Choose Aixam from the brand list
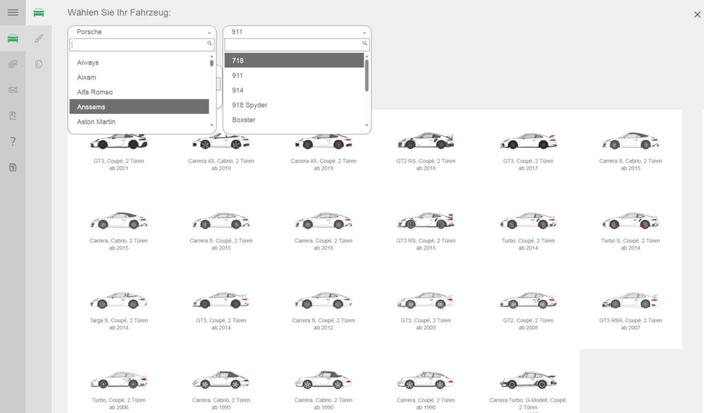 139,77
